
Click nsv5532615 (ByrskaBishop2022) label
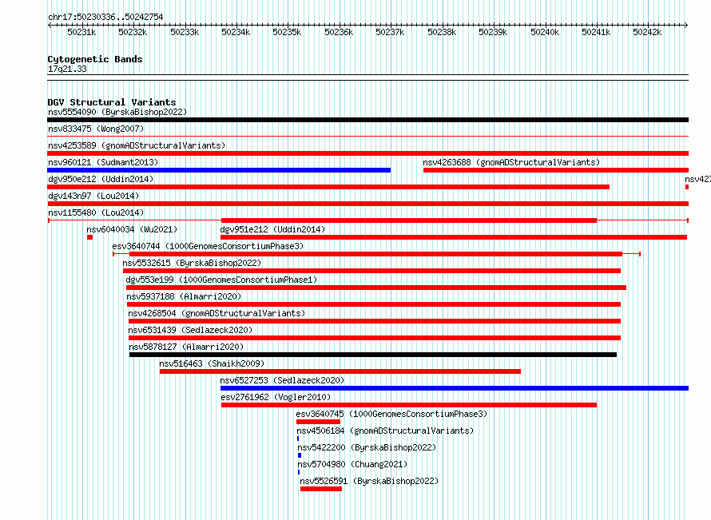(x=192, y=263)
